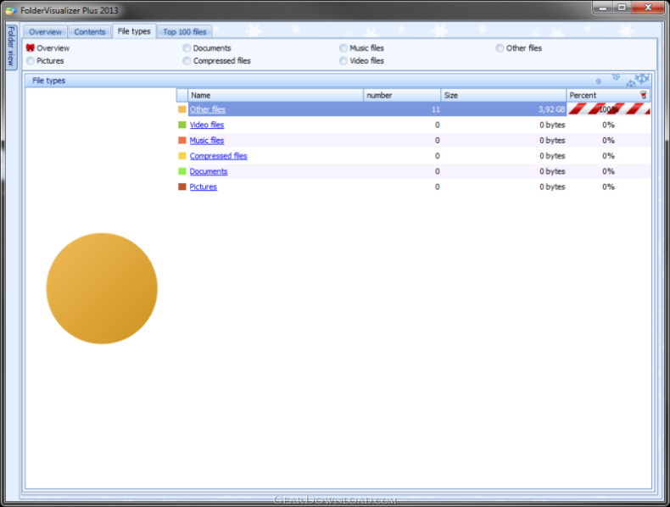Click the 3,92 GB size cell
670x507 pixels.
pyautogui.click(x=504, y=109)
